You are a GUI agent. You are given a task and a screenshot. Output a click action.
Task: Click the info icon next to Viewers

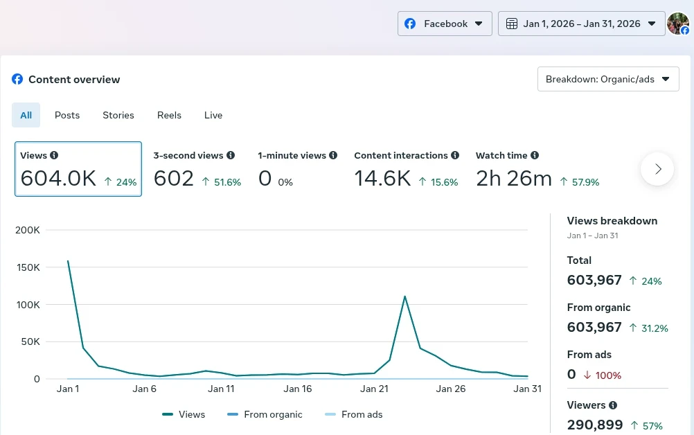pos(613,405)
